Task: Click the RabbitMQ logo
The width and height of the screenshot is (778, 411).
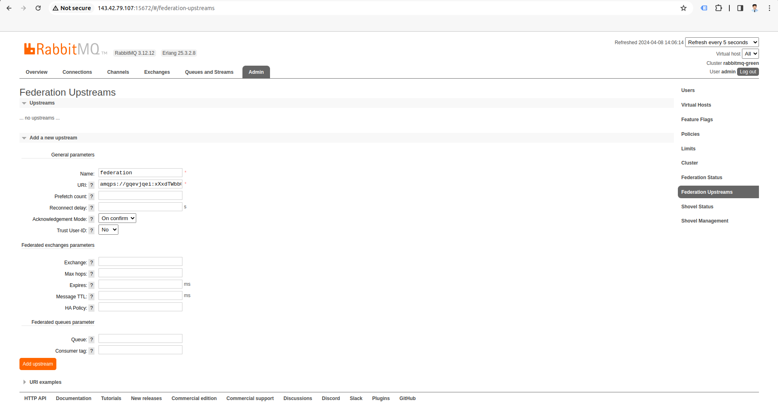Action: point(62,49)
